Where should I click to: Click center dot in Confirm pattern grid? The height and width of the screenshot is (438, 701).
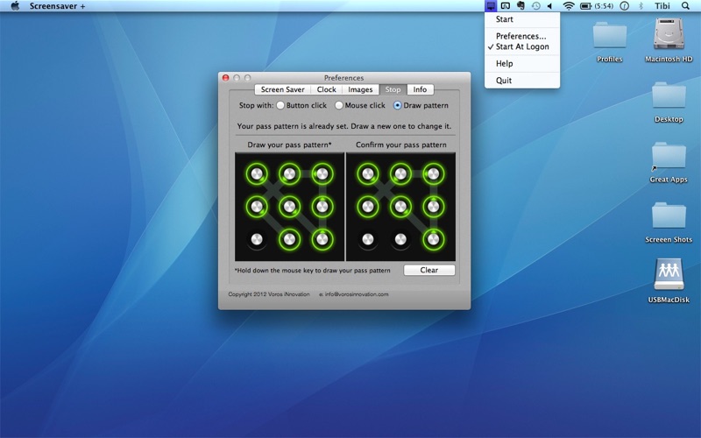(400, 207)
